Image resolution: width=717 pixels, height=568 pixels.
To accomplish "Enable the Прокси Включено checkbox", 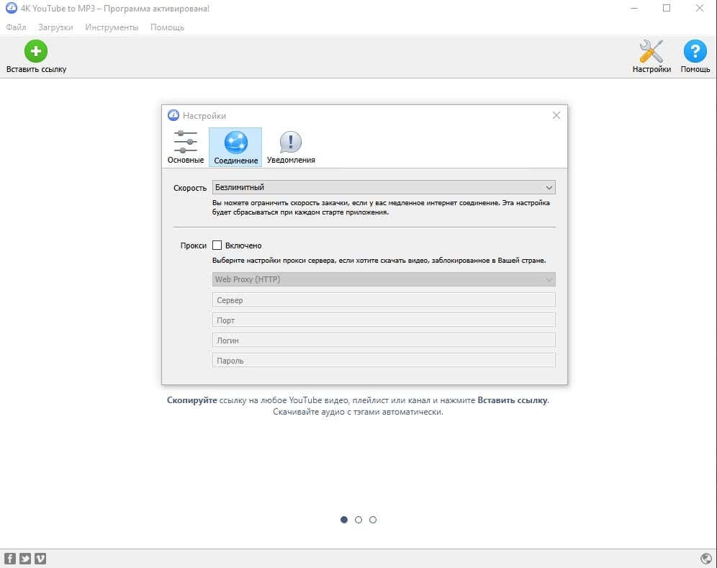I will coord(217,245).
